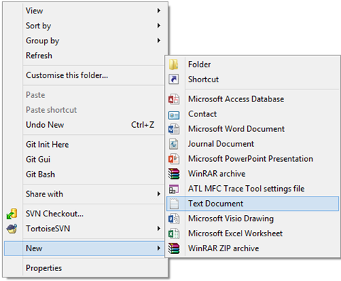Click the Microsoft Excel Worksheet icon
Viewport: 341px width, 281px height.
coord(173,233)
